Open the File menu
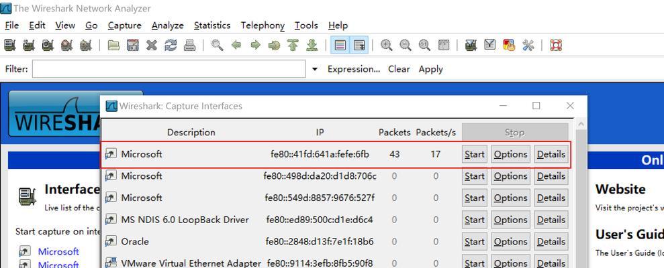The image size is (664, 268). point(12,25)
